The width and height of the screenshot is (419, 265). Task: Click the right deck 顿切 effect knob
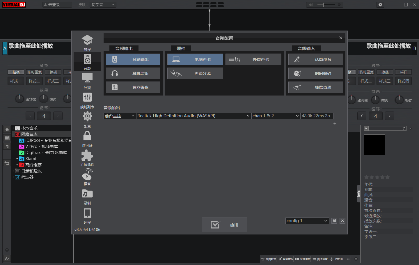point(399,100)
